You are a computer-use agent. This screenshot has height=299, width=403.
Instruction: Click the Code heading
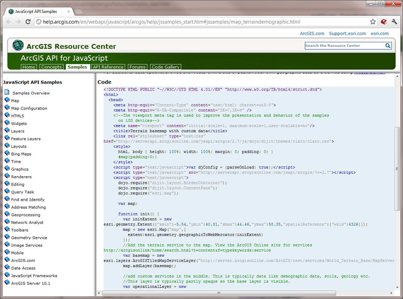(104, 82)
